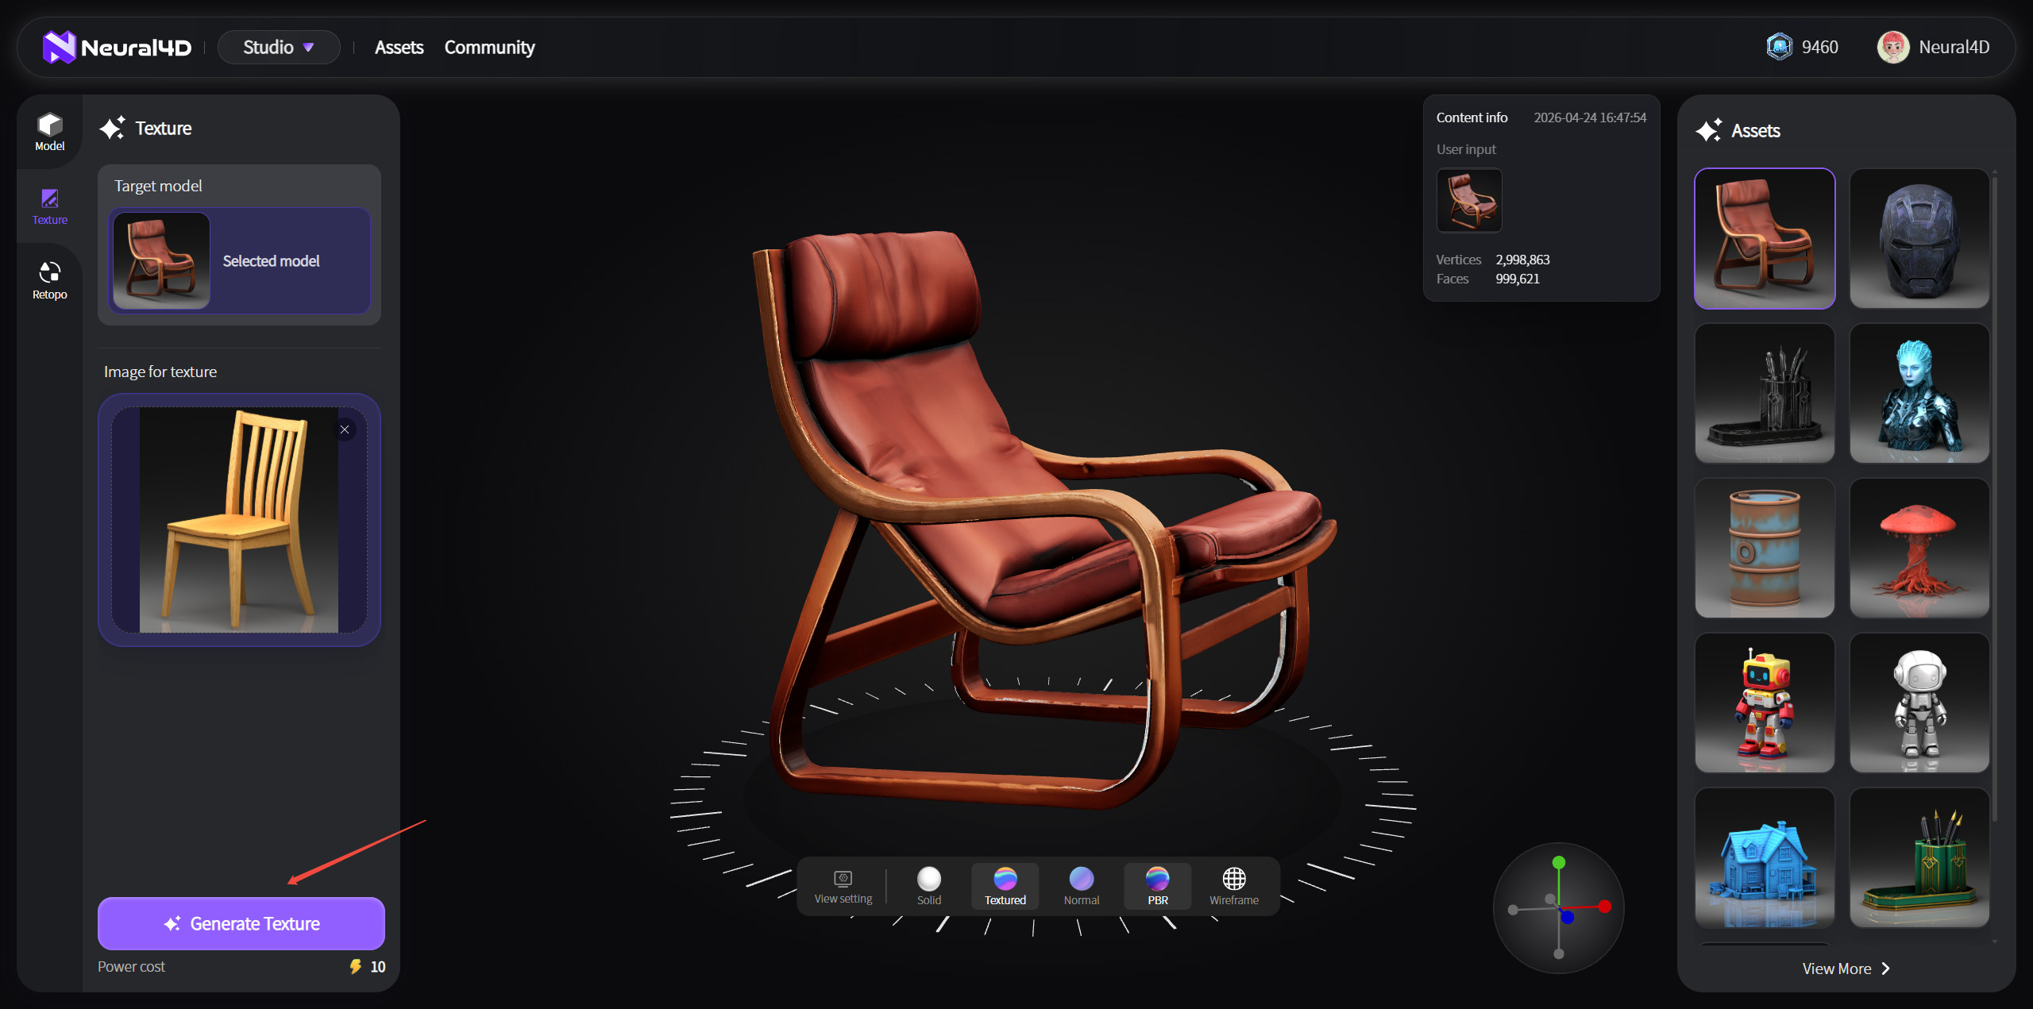Click the blue Z axis on gizmo
Screen dimensions: 2033x1009
pos(1568,917)
